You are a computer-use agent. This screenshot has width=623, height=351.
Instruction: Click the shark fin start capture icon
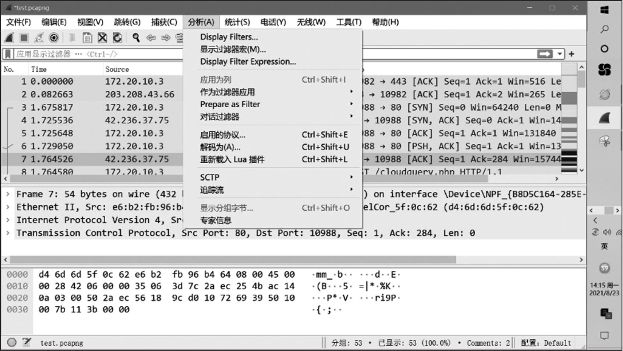coord(10,38)
